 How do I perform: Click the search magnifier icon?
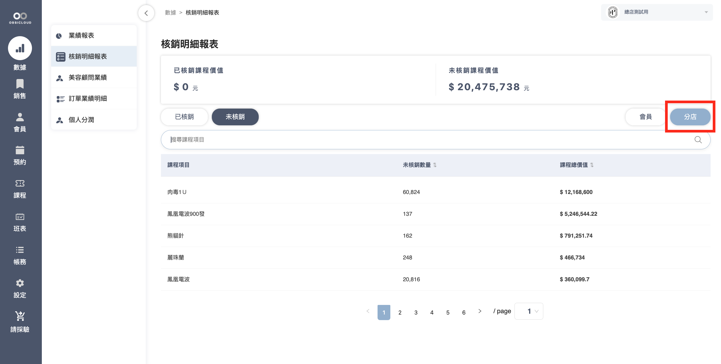(698, 140)
